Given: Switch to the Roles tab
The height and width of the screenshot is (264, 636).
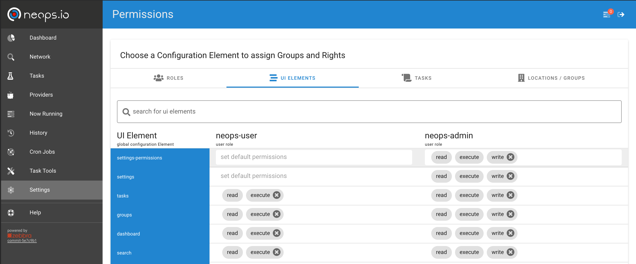Looking at the screenshot, I should (169, 78).
